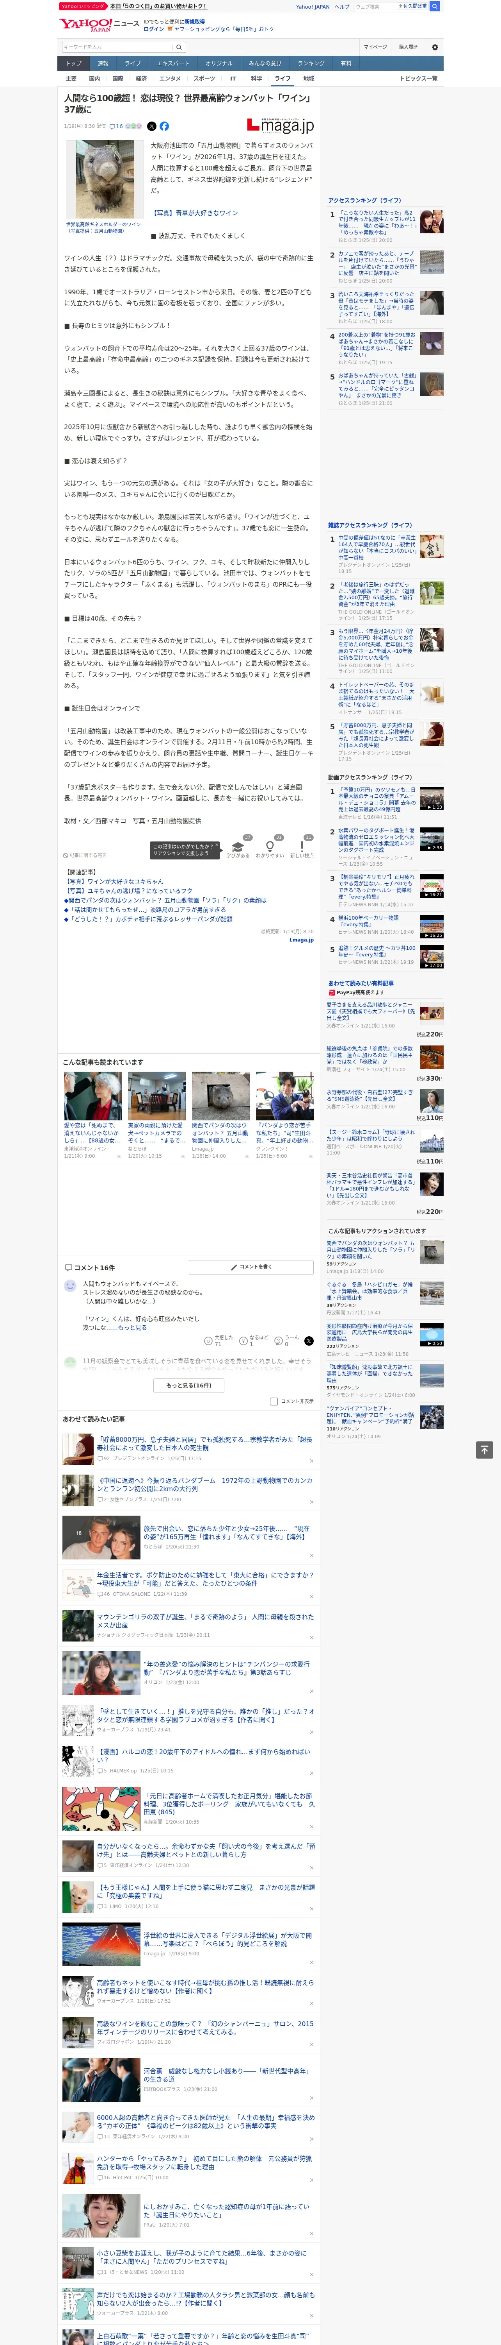This screenshot has width=501, height=2345.
Task: Open comments via the 16 bubble icon
Action: click(x=116, y=127)
